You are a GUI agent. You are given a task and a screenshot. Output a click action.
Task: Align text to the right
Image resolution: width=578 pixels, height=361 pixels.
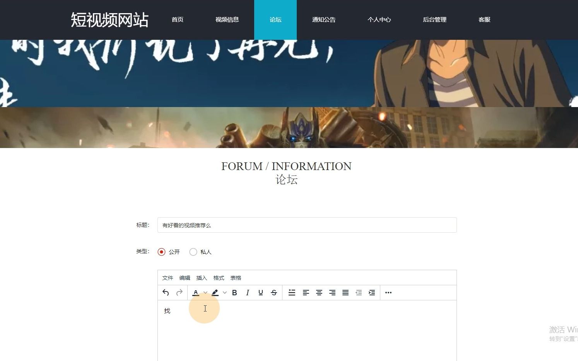click(332, 293)
